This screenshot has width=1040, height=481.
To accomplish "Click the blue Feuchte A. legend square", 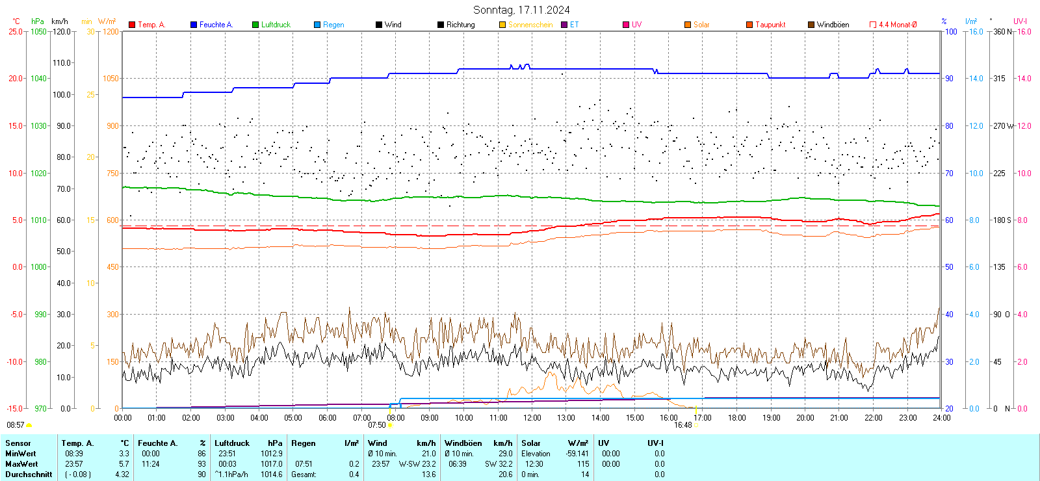I will click(194, 25).
